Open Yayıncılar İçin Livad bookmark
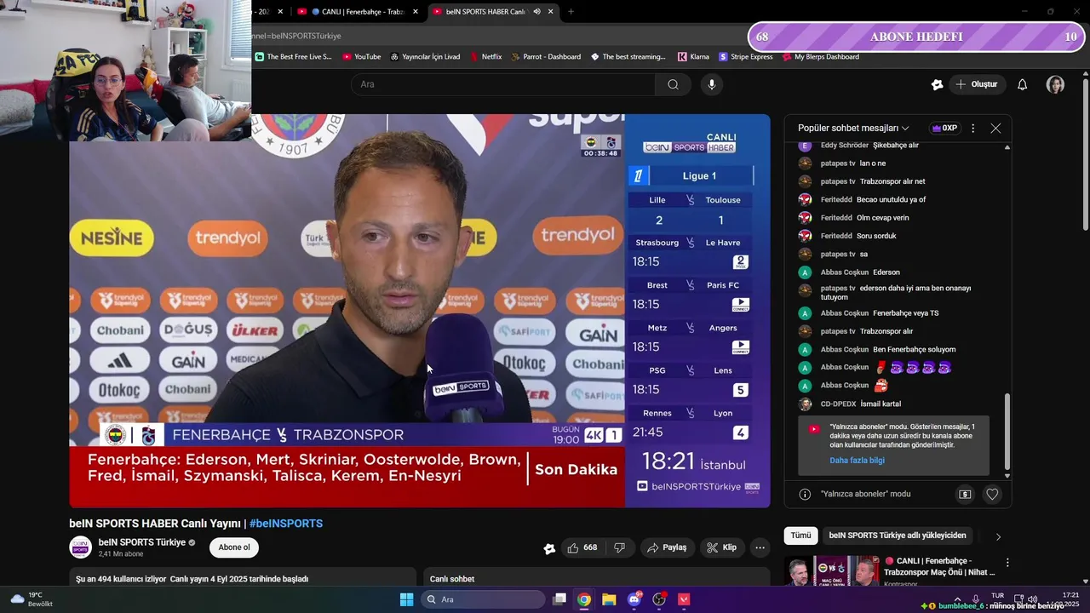 tap(425, 57)
